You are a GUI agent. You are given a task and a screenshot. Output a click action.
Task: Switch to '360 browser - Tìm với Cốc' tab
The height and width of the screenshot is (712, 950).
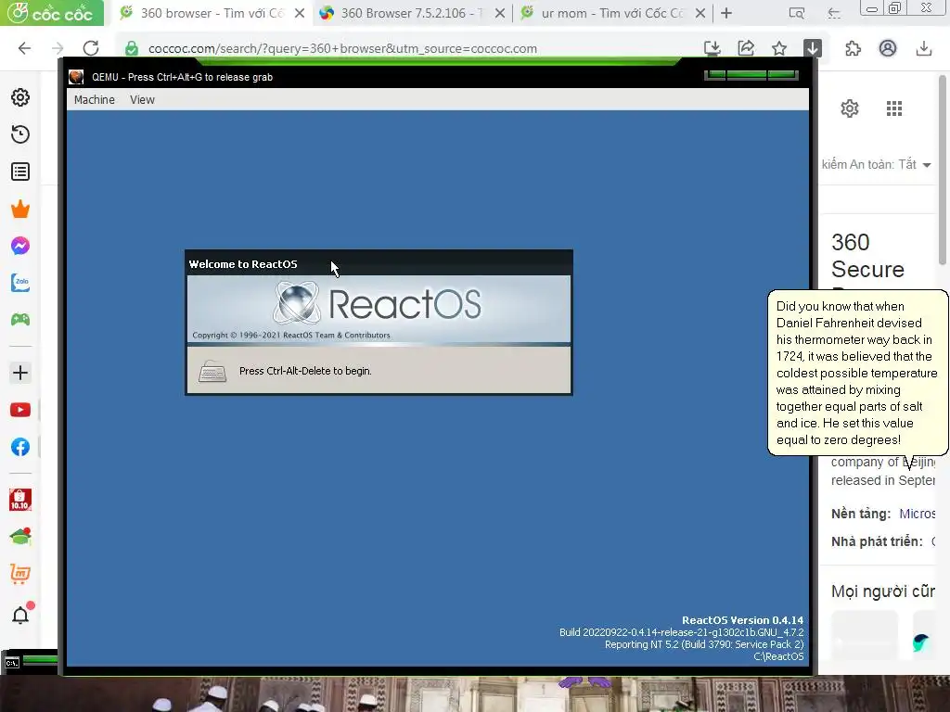coord(212,13)
